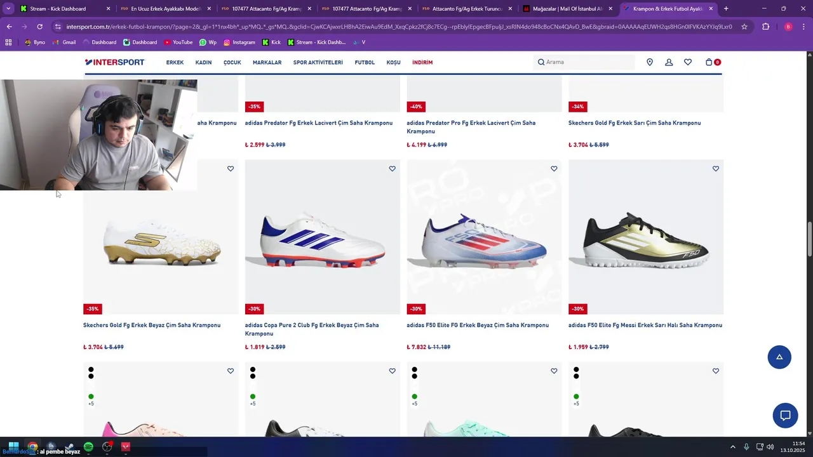Favorite the Skechers Gold Fg Beyaz boot
813x457 pixels.
pyautogui.click(x=231, y=168)
